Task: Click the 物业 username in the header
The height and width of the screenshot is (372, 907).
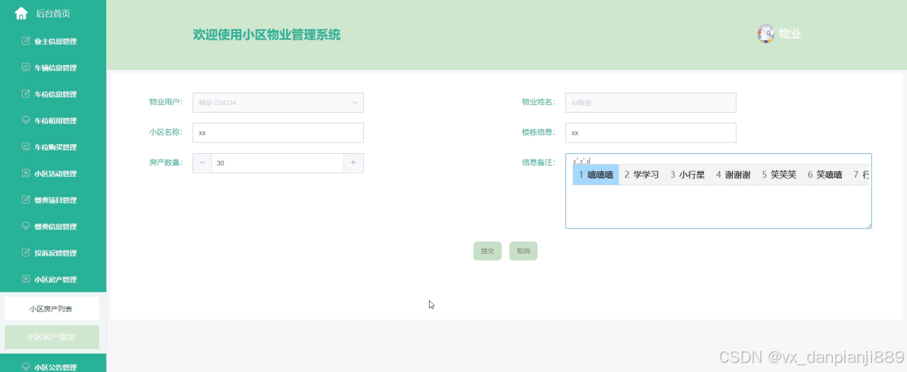Action: coord(790,34)
